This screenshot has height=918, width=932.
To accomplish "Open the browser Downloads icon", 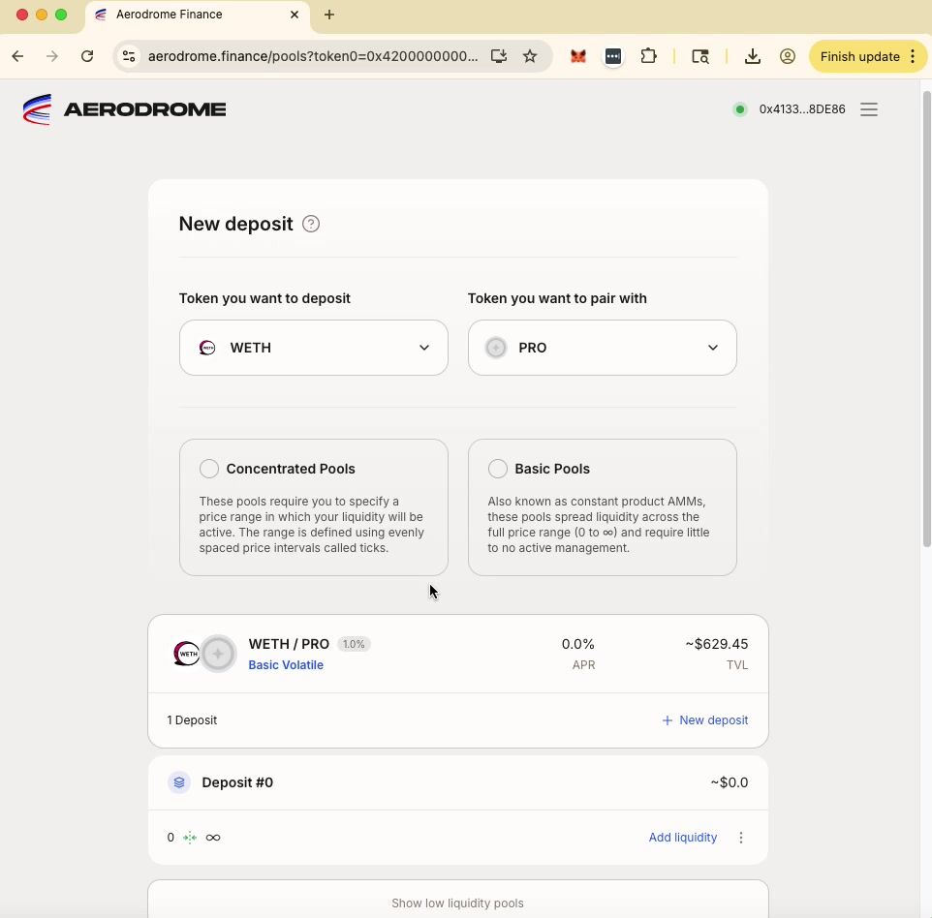I will [x=752, y=56].
